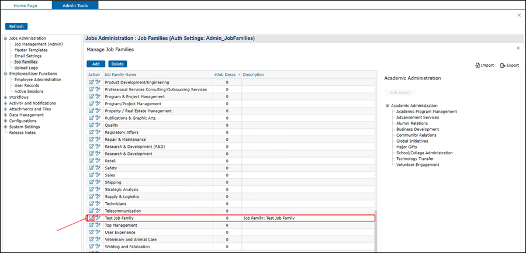Collapse the Academic Administration tree node

(x=387, y=106)
